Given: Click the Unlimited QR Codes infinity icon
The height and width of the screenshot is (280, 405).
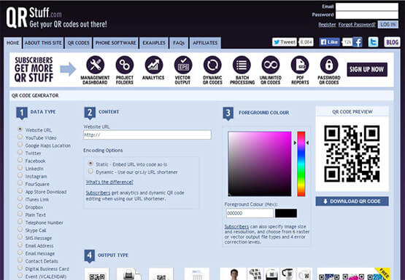Looking at the screenshot, I should pyautogui.click(x=271, y=65).
